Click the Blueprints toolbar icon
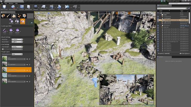Image resolution: width=191 pixels, height=107 pixels. 43,7
